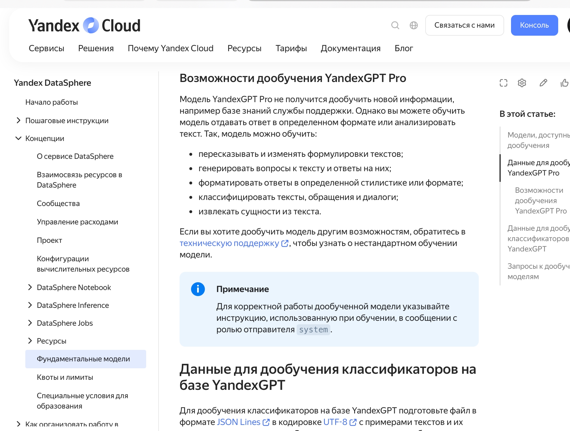Viewport: 570px width, 431px height.
Task: Click heading Возможности дообучения YandexGPT Pro
Action: [x=293, y=78]
